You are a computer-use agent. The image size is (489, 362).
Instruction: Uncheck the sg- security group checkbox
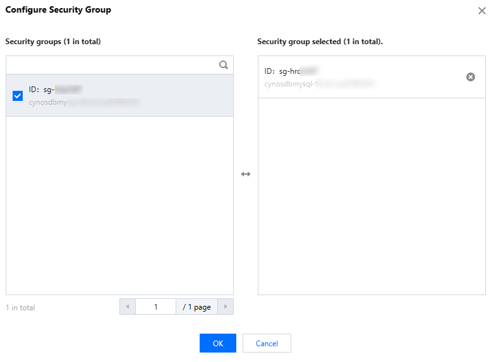tap(18, 96)
